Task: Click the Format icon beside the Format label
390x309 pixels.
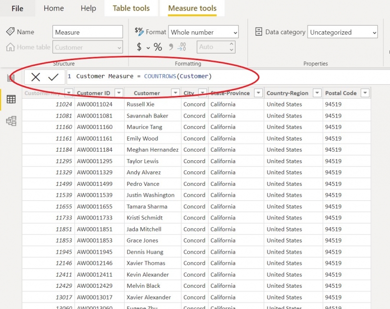Action: point(139,32)
